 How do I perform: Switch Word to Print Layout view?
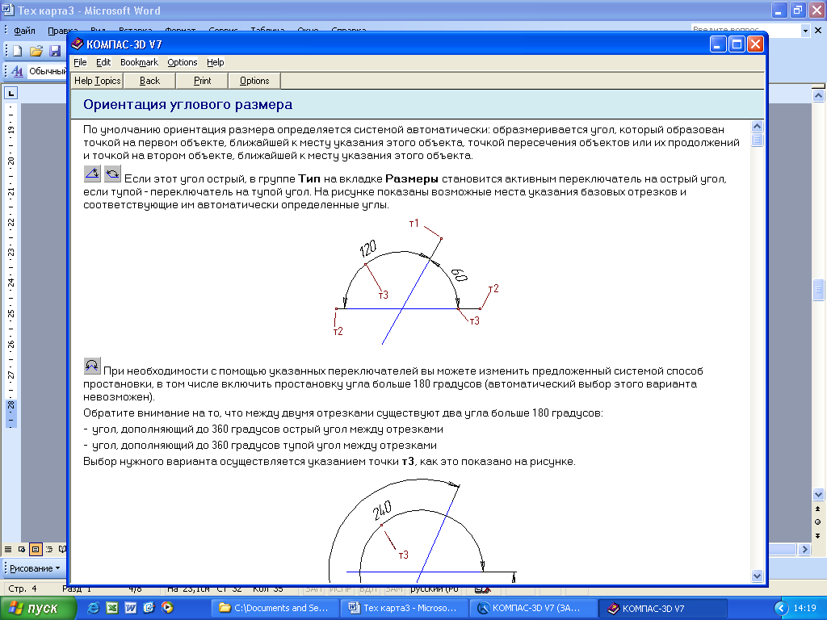(36, 549)
